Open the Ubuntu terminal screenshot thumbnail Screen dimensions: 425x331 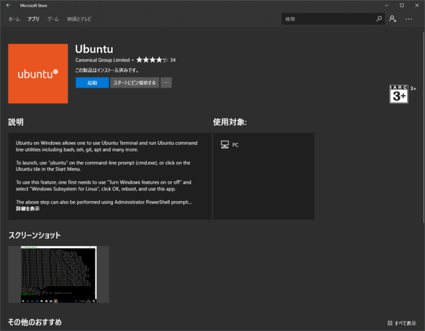pos(58,275)
